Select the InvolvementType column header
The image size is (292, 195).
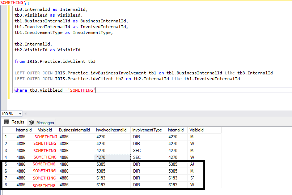click(147, 130)
